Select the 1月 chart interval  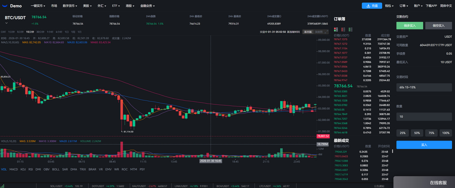click(x=80, y=32)
